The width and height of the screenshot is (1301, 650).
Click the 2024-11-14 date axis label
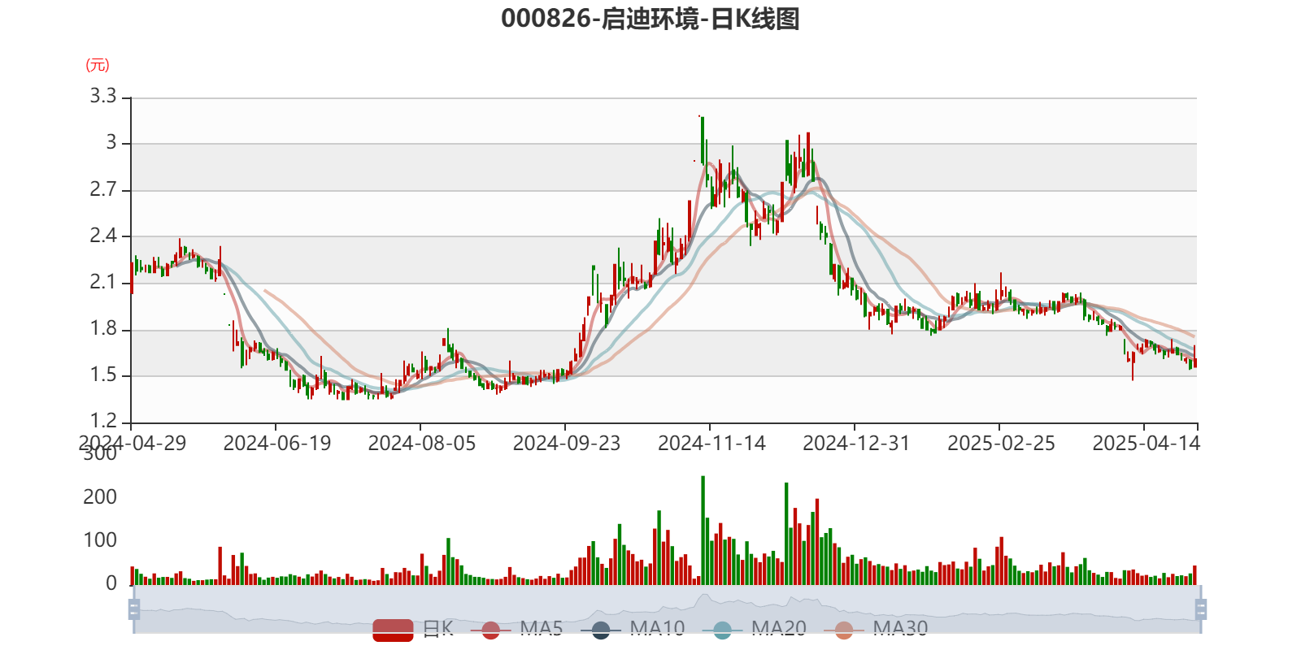[711, 444]
